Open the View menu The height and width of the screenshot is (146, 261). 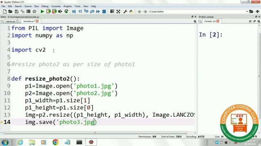point(86,6)
